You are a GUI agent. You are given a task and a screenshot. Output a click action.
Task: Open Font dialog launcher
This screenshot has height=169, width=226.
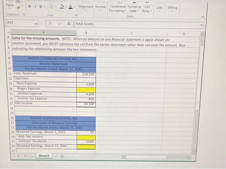[x=76, y=15]
